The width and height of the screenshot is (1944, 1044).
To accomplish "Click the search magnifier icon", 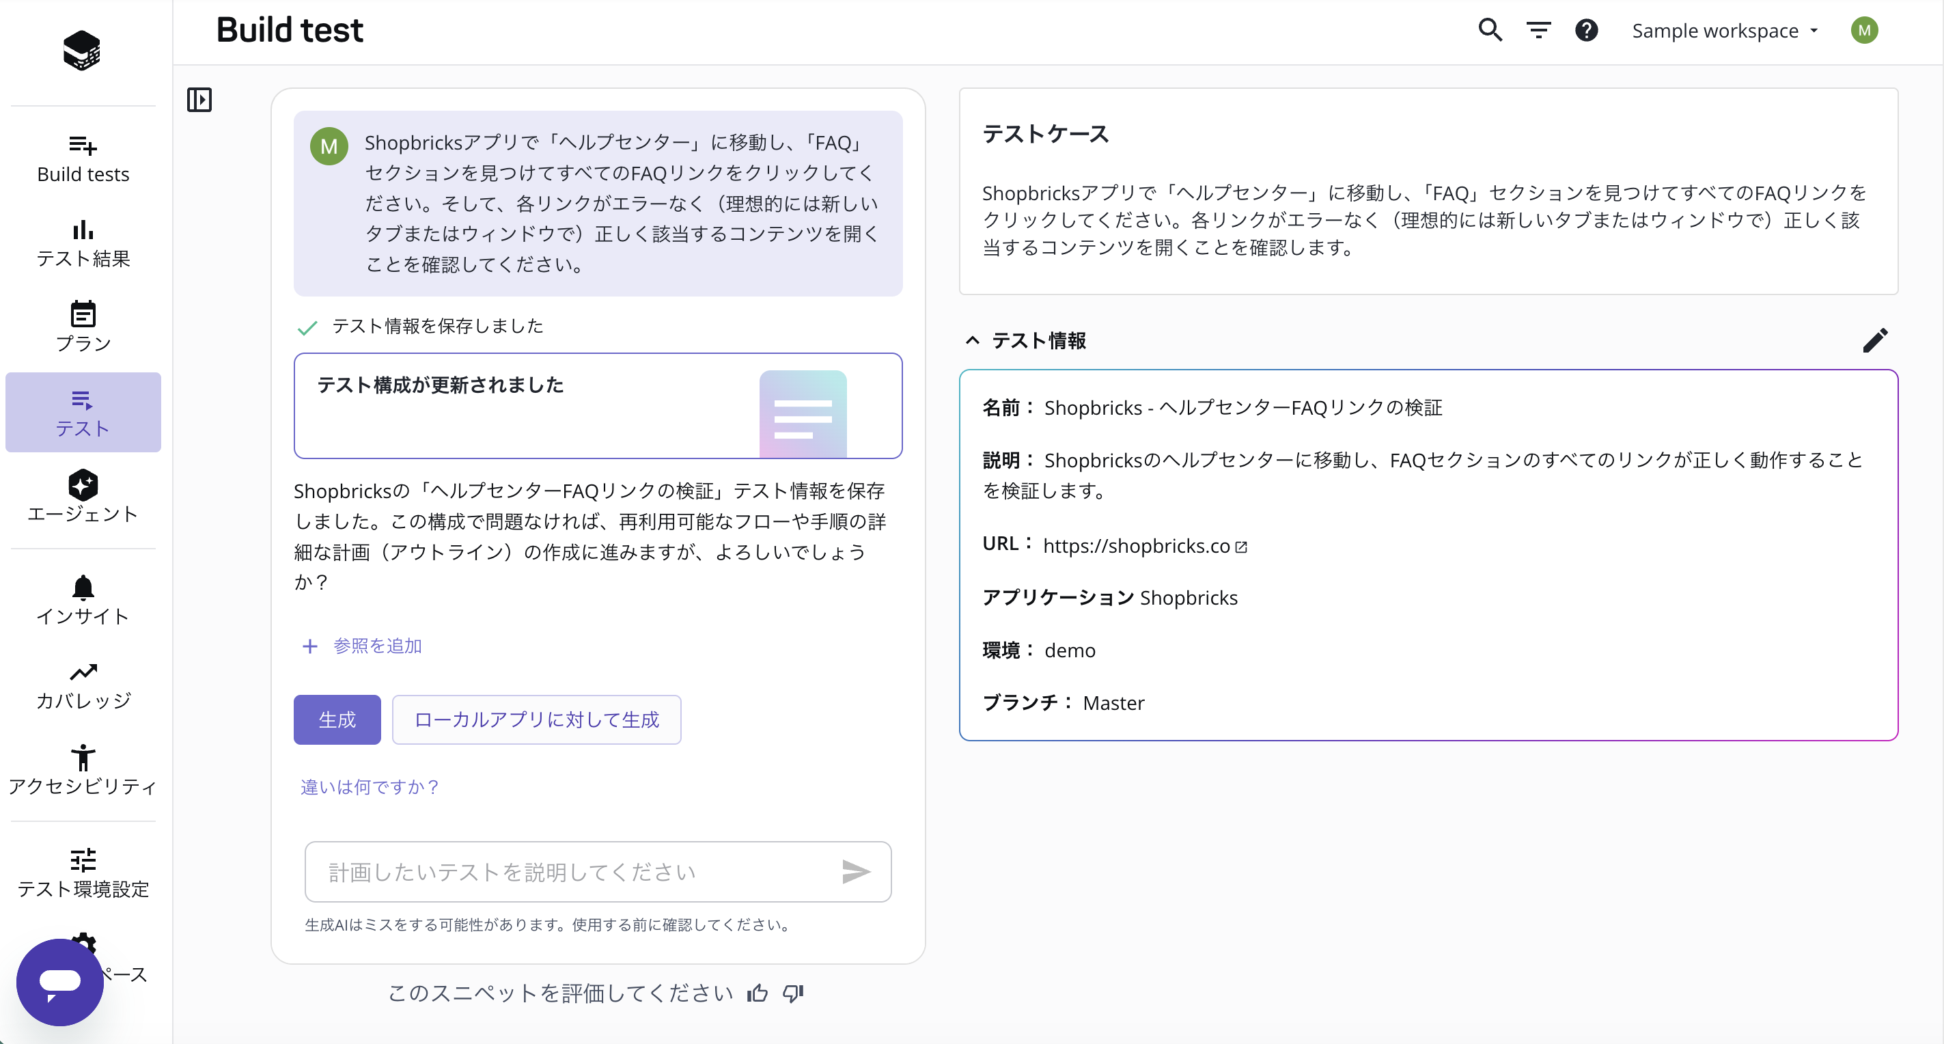I will [1490, 30].
